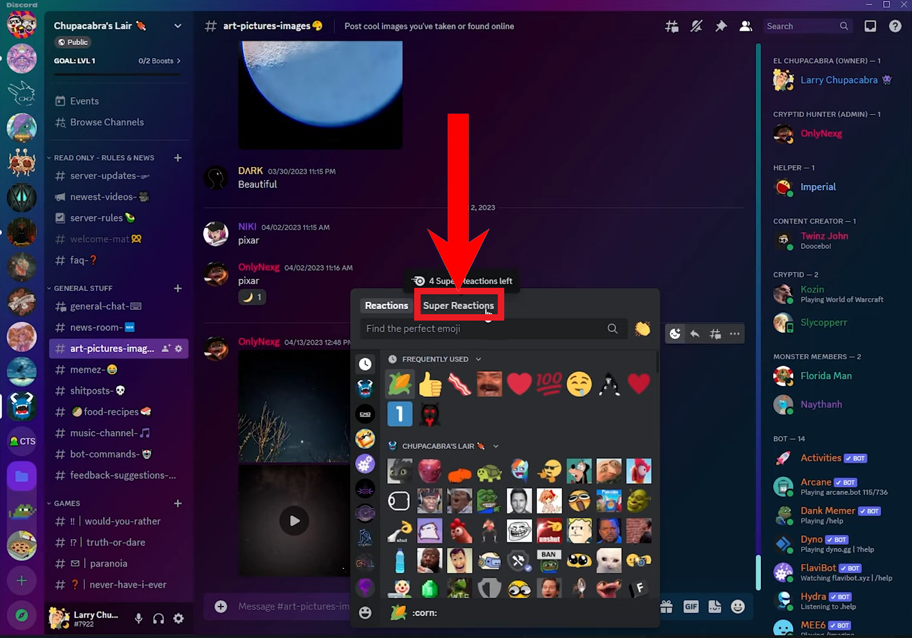Open the blue moon image attachment
The image size is (912, 638).
[x=320, y=95]
